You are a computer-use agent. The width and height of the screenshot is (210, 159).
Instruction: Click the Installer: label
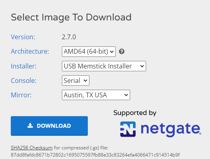tap(24, 66)
